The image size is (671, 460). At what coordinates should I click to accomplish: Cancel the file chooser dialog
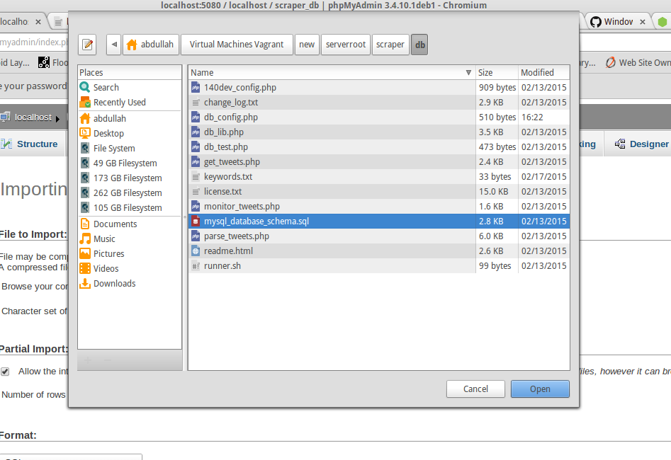coord(475,389)
